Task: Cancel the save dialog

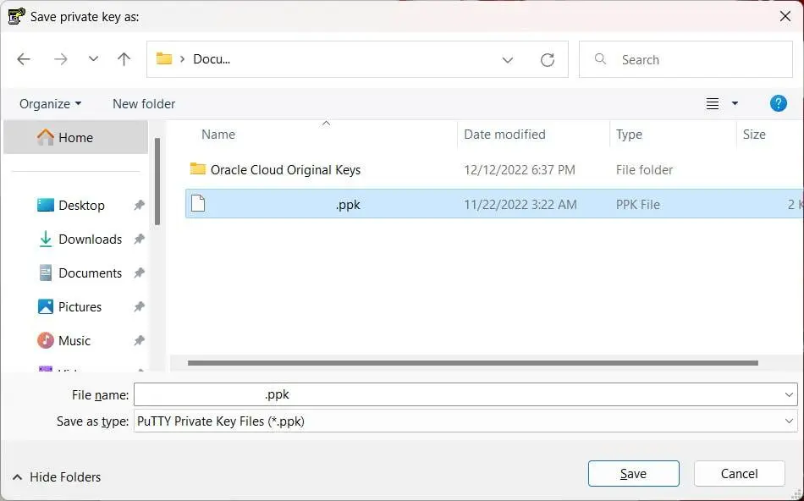Action: tap(739, 473)
